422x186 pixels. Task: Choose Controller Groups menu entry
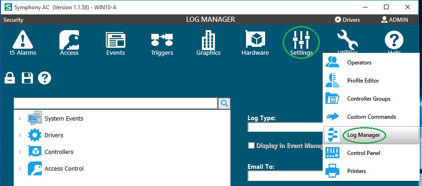pyautogui.click(x=371, y=99)
